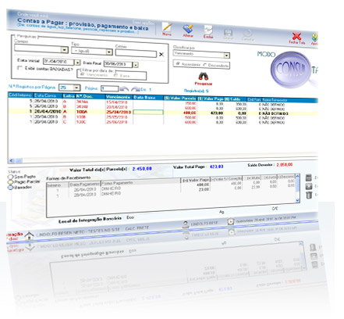Open the Tipo comparison dropdown
The height and width of the screenshot is (319, 344).
[109, 52]
